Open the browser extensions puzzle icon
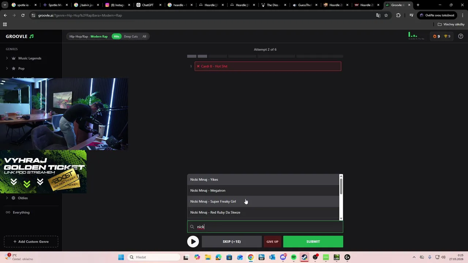Image resolution: width=468 pixels, height=263 pixels. point(398,15)
